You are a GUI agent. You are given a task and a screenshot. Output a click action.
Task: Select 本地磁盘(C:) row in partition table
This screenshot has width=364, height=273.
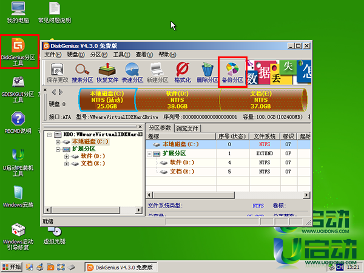[228, 144]
